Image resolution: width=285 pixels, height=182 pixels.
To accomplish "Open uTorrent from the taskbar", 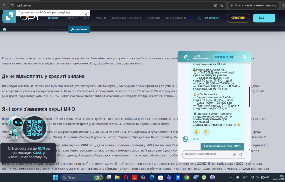I will (x=204, y=178).
